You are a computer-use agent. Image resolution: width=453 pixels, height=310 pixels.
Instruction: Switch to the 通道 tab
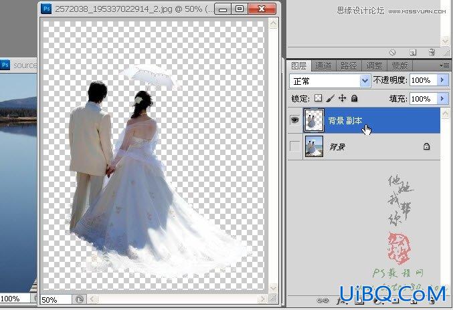323,66
